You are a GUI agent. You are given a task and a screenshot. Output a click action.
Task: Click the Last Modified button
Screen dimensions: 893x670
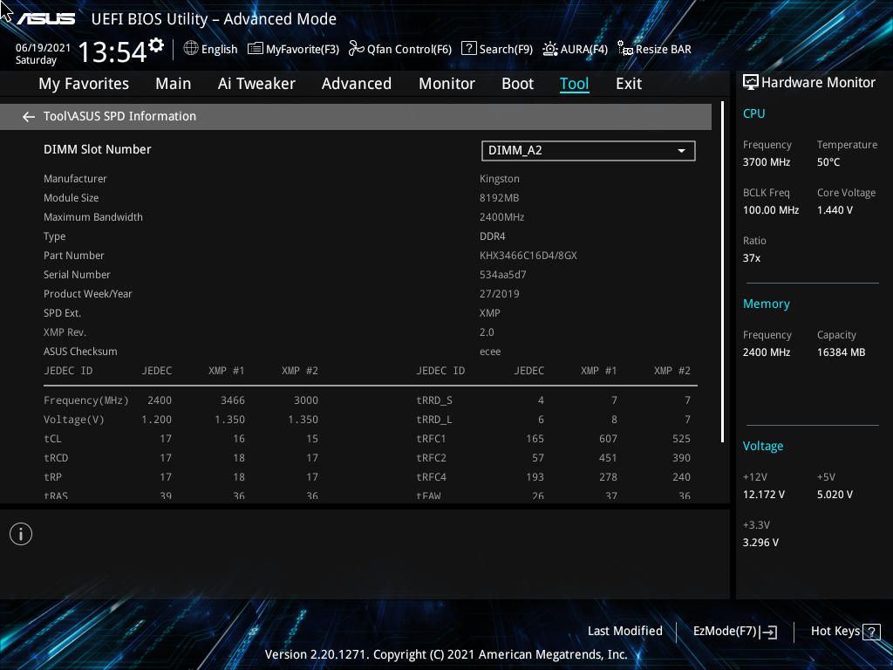(x=624, y=631)
